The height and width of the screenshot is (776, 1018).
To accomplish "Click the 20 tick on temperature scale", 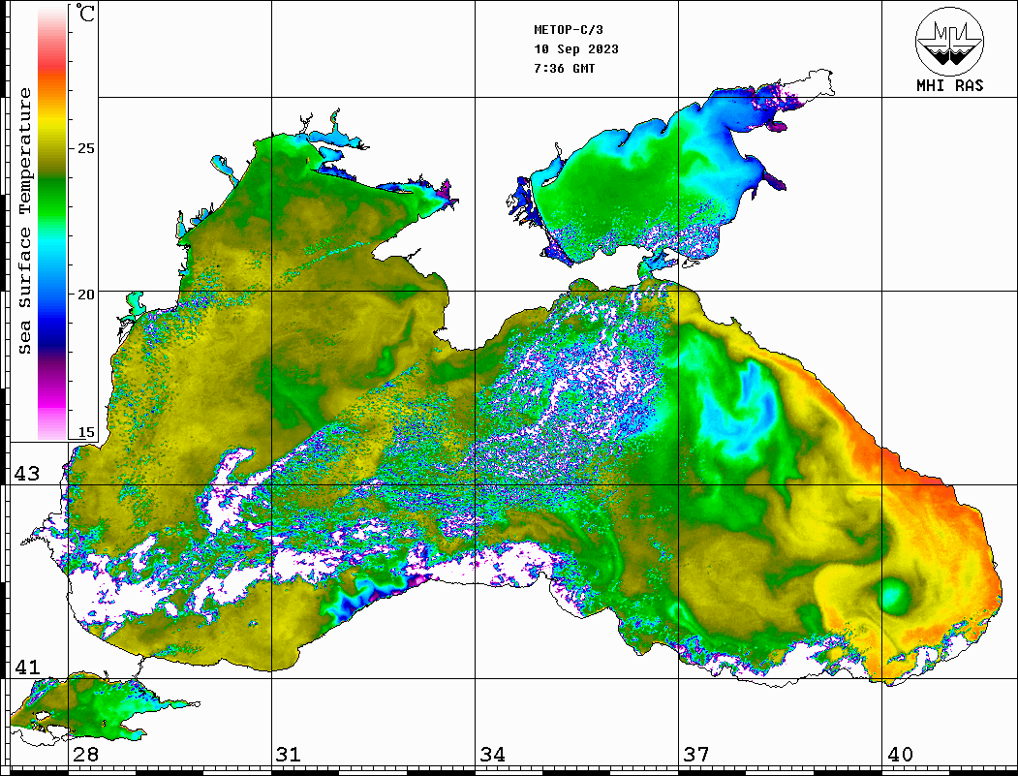I will [x=85, y=295].
